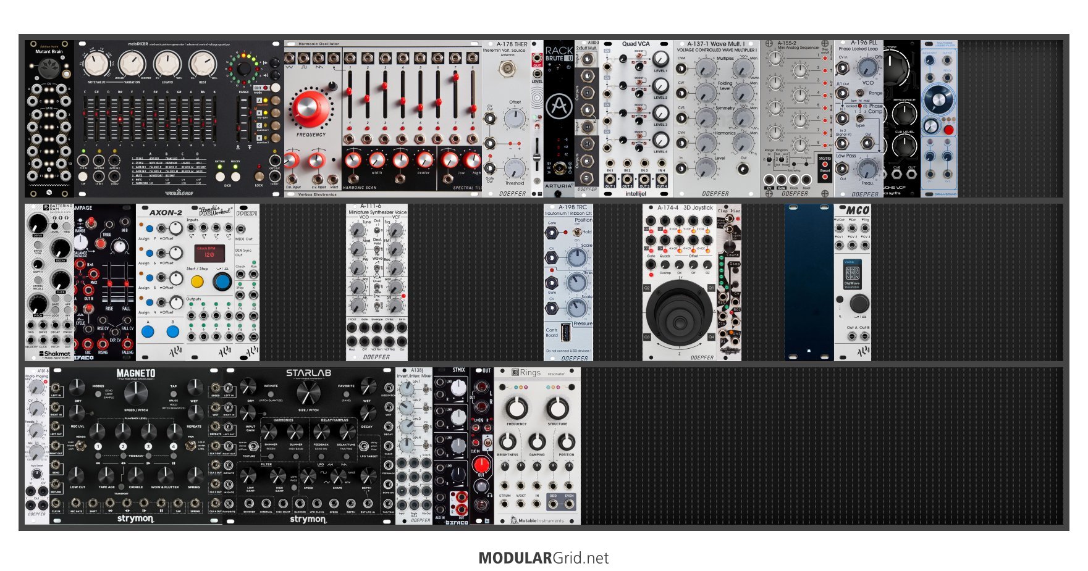Adjust the Rampage Rise slider
This screenshot has width=1088, height=571.
(x=109, y=284)
